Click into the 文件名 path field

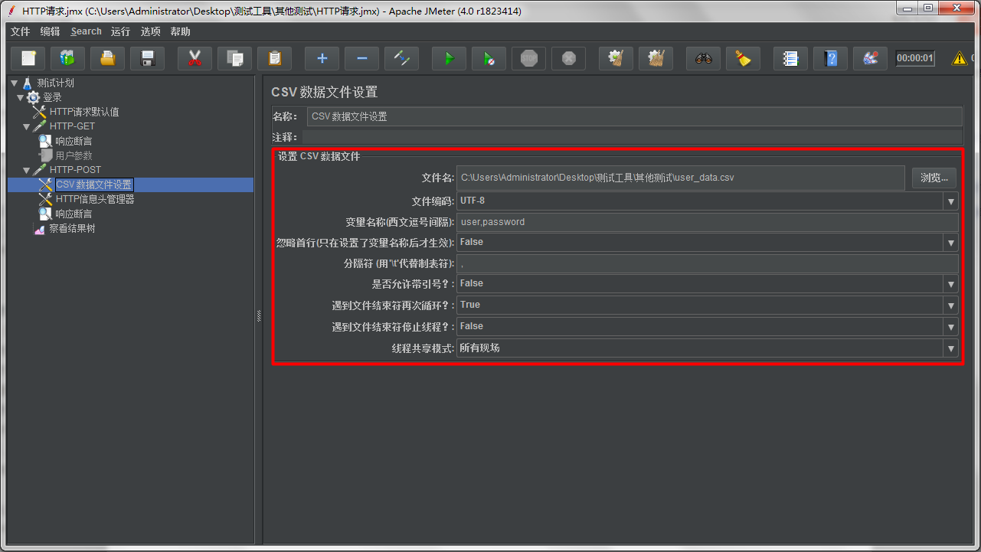[680, 178]
